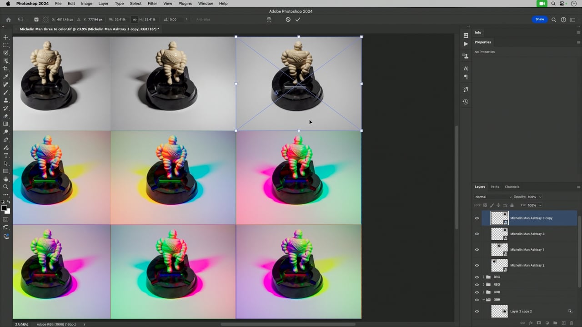This screenshot has width=582, height=327.
Task: Collapse the GBR layer group
Action: pos(483,300)
